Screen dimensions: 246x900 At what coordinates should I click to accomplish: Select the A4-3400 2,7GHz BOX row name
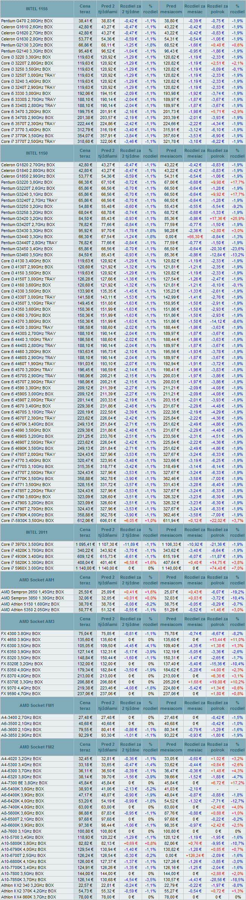21,717
